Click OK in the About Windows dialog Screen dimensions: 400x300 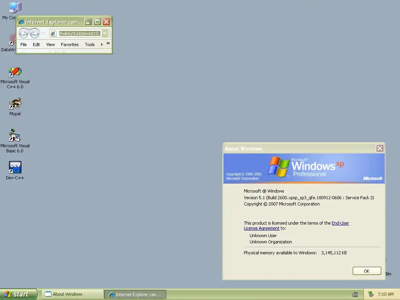tap(366, 271)
